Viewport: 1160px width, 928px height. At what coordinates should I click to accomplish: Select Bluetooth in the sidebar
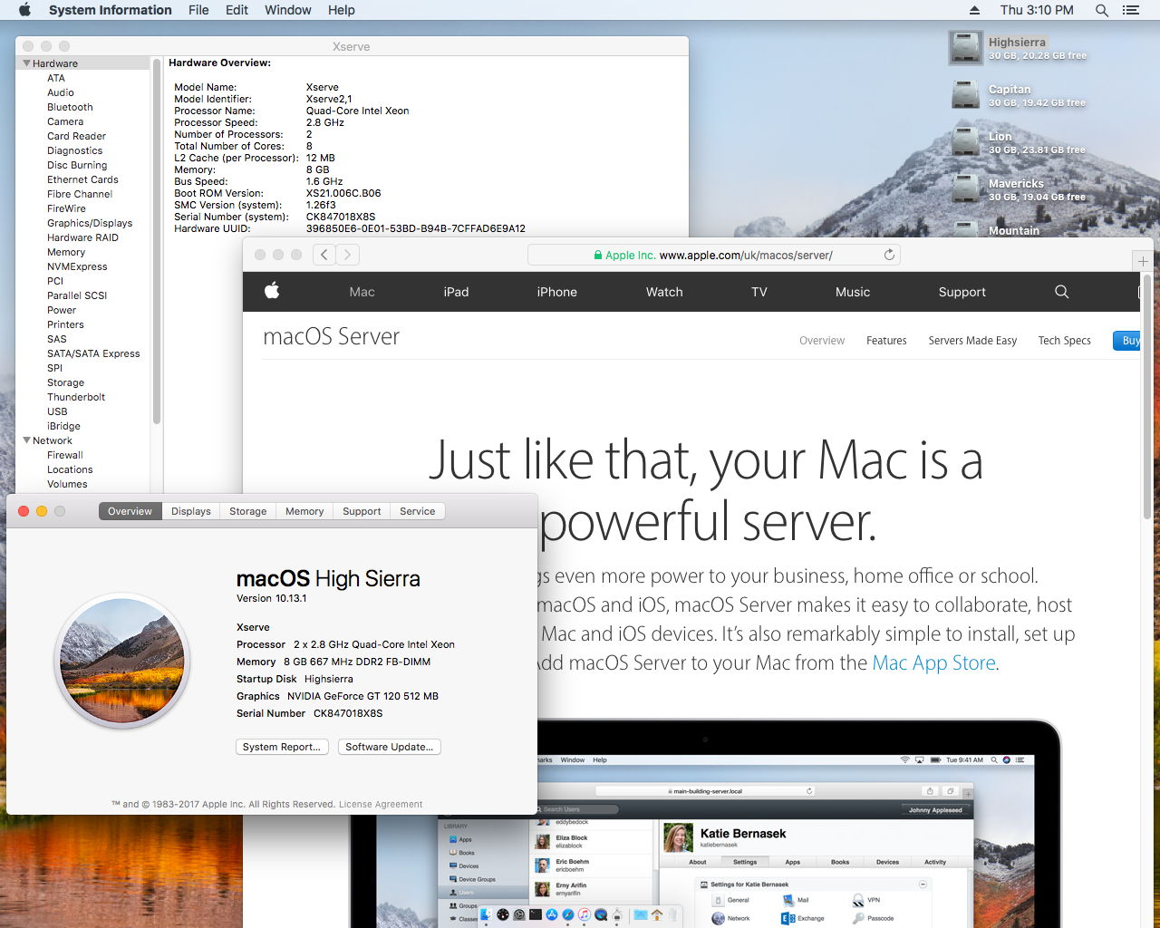(70, 107)
